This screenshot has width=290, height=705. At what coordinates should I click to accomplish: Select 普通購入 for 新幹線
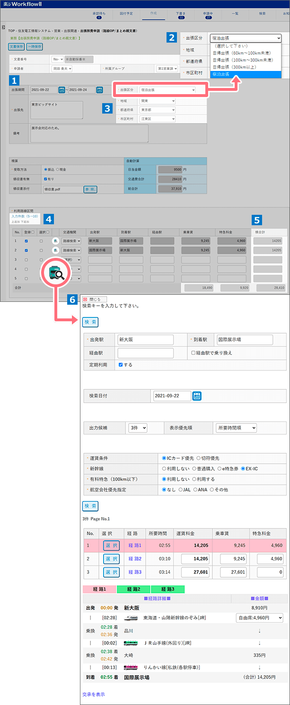pos(194,468)
